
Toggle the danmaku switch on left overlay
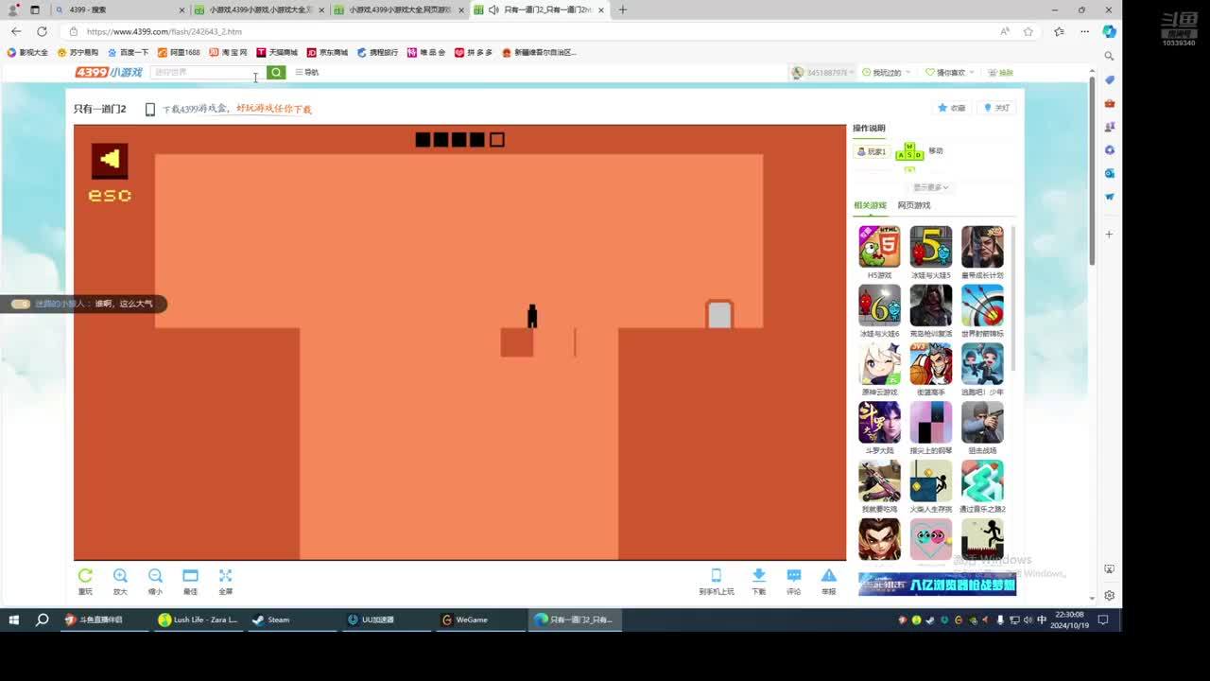21,304
